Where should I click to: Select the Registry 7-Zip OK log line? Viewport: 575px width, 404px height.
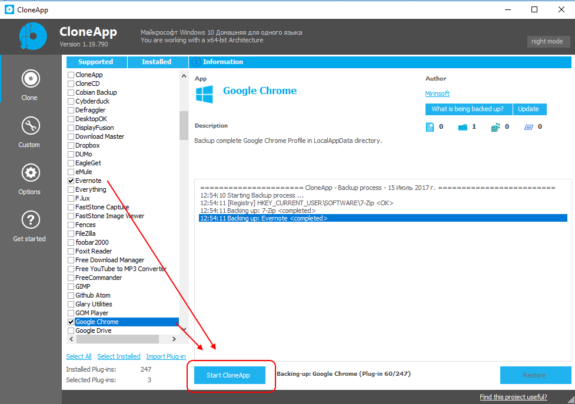[297, 203]
